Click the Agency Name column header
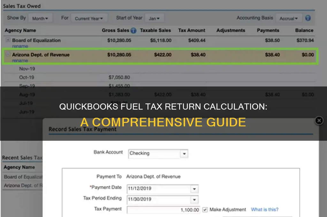This screenshot has height=217, width=327. tap(20, 30)
